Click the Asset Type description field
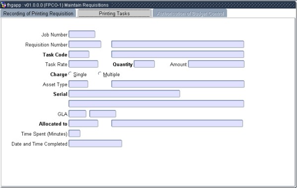Viewport: 297px width, 188px height. (x=178, y=84)
